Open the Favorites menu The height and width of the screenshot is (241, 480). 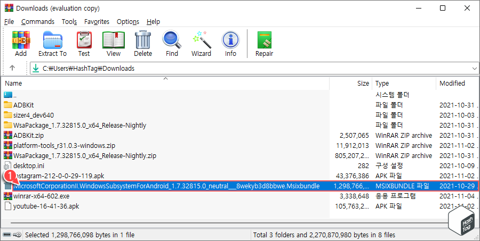(97, 22)
